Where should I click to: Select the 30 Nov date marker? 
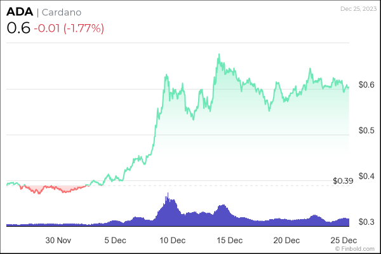coord(58,241)
